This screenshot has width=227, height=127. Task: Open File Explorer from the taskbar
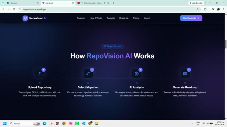(x=97, y=124)
